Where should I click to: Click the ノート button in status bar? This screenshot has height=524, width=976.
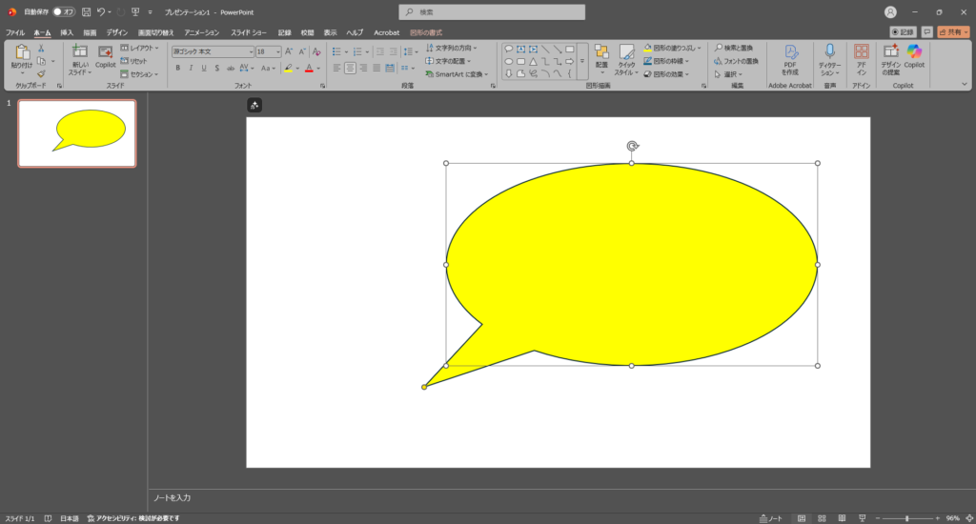pos(771,518)
